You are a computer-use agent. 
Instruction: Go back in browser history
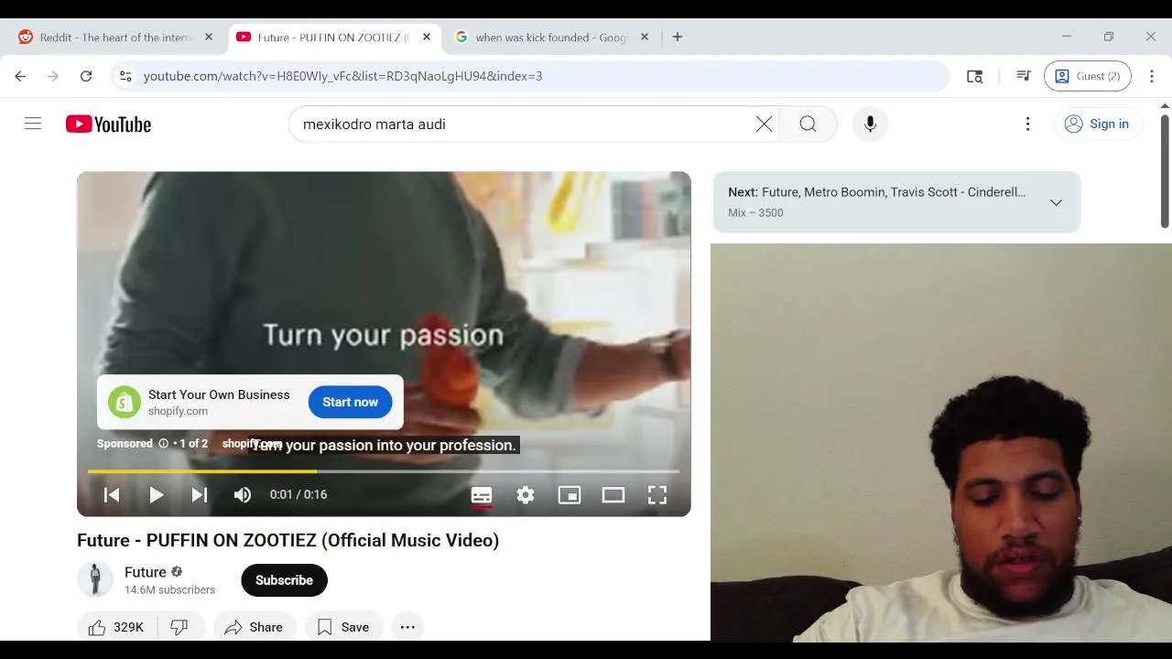tap(20, 76)
